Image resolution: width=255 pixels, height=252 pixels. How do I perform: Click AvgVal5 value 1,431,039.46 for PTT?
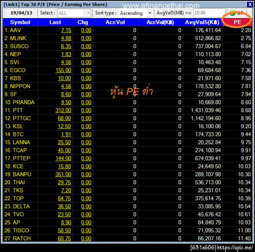[206, 110]
